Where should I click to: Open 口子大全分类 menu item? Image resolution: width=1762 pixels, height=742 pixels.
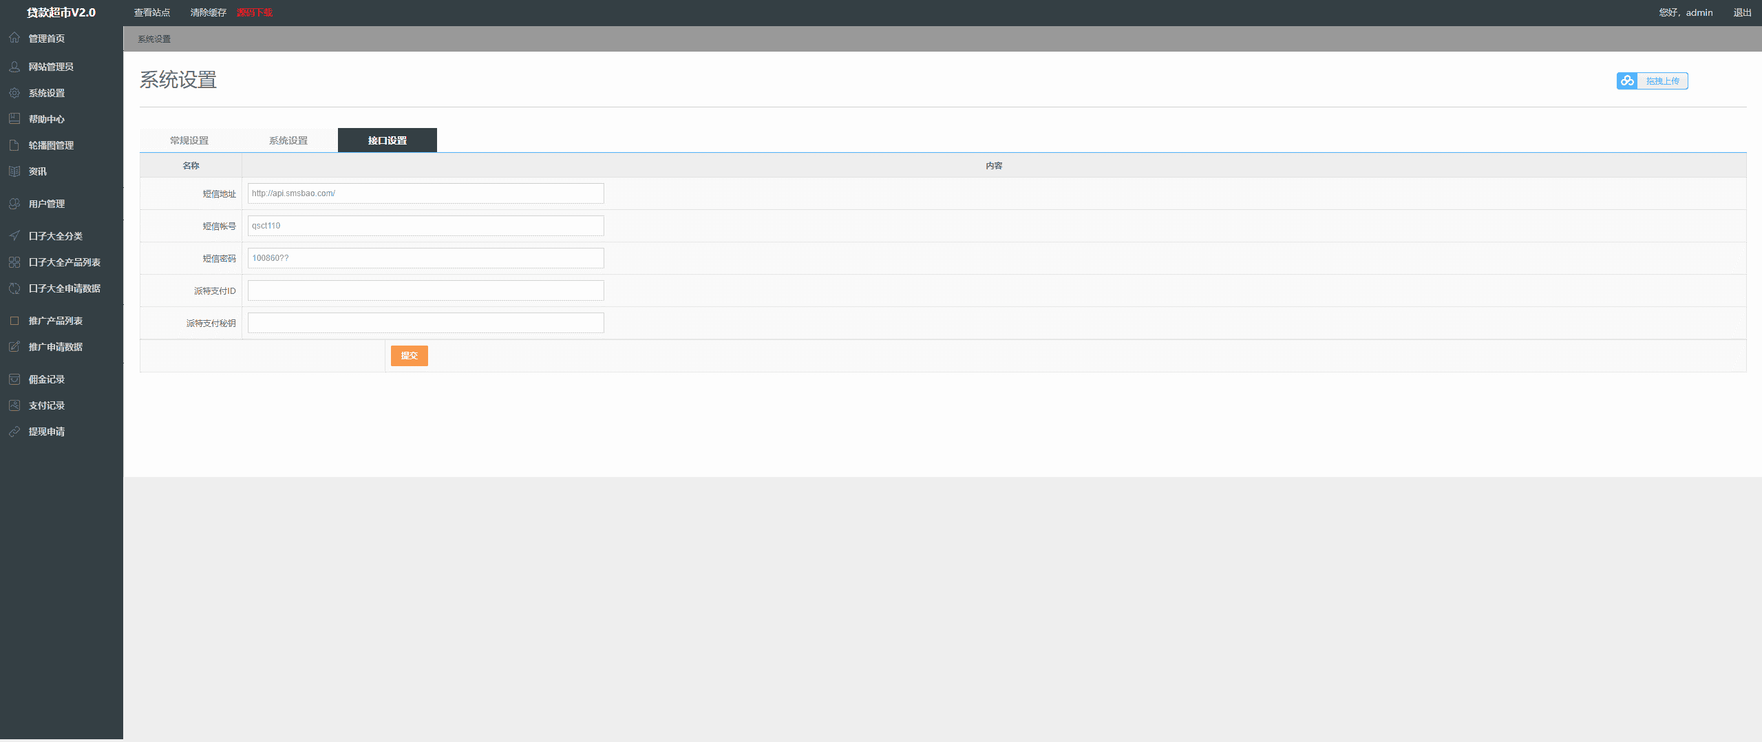(56, 236)
